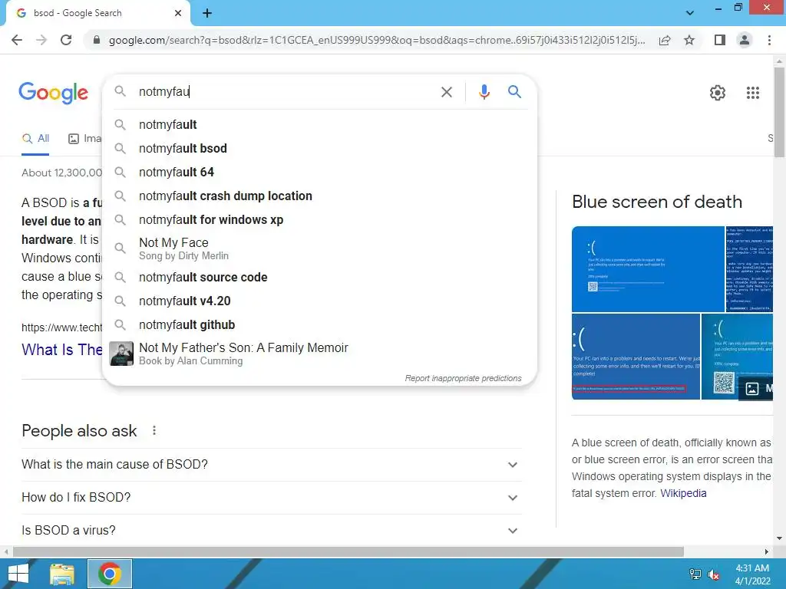
Task: Expand 'What is the main cause of BSOD?'
Action: [272, 464]
